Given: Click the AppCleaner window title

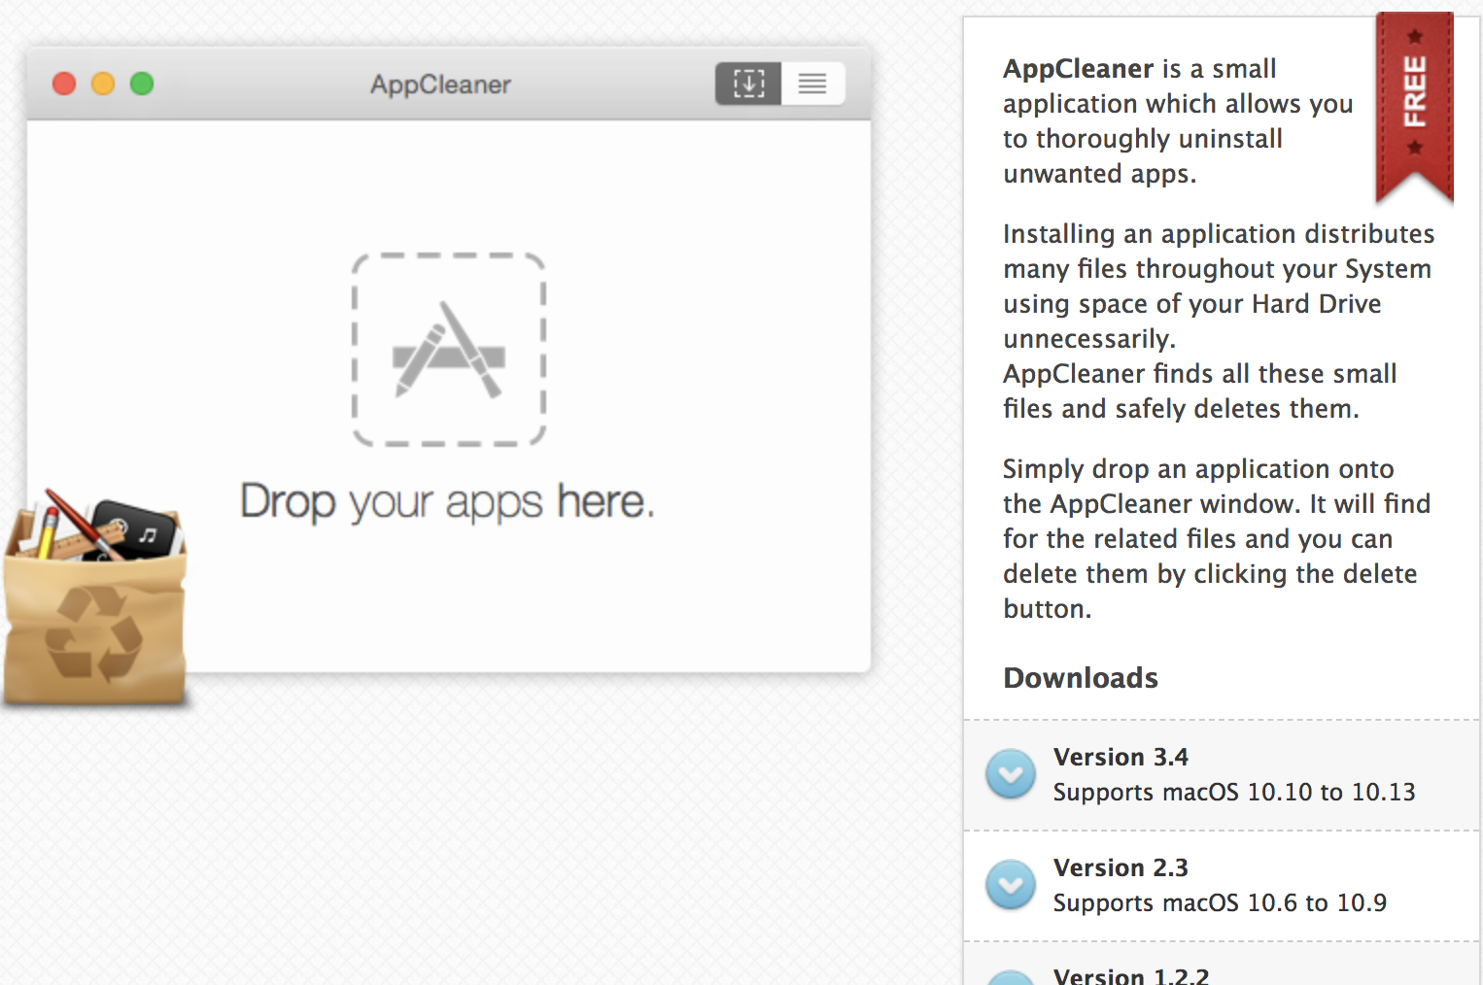Looking at the screenshot, I should coord(440,85).
